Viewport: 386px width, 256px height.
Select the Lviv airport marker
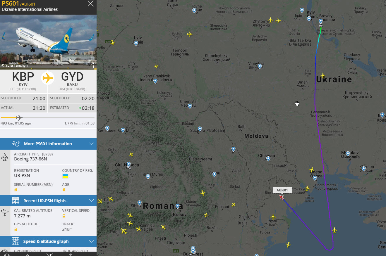click(136, 43)
